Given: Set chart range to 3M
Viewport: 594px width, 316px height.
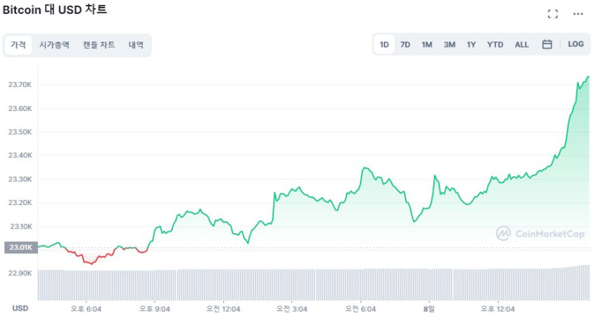Looking at the screenshot, I should [x=449, y=44].
